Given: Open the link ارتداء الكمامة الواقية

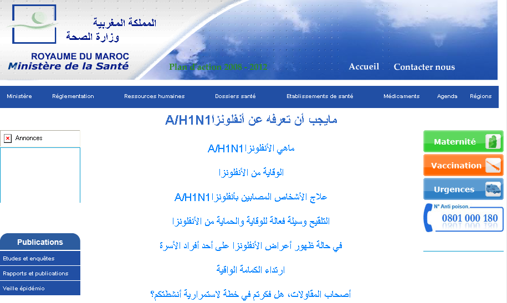Looking at the screenshot, I should [251, 270].
